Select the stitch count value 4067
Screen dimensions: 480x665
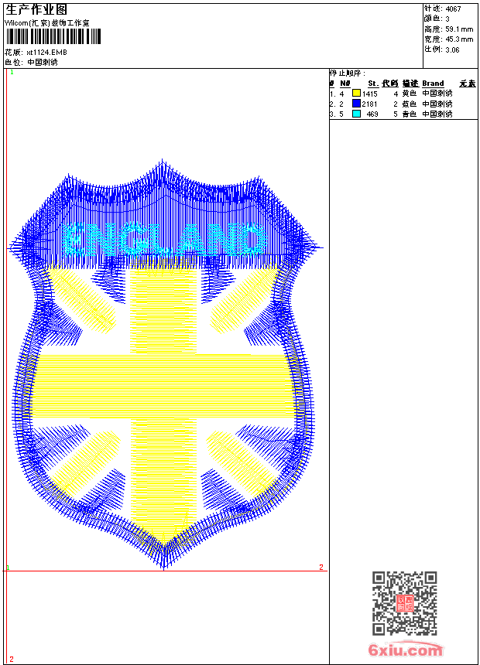(x=453, y=9)
